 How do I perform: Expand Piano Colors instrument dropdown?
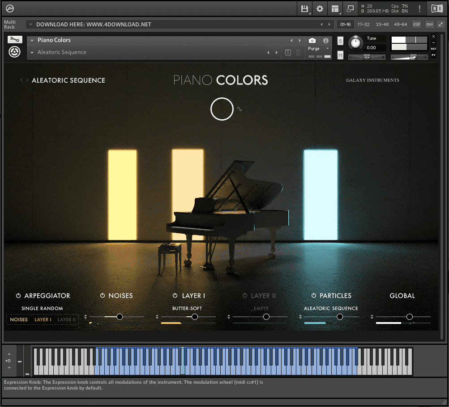click(x=32, y=40)
